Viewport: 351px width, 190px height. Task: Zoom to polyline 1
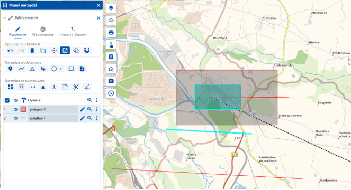[x=89, y=118]
